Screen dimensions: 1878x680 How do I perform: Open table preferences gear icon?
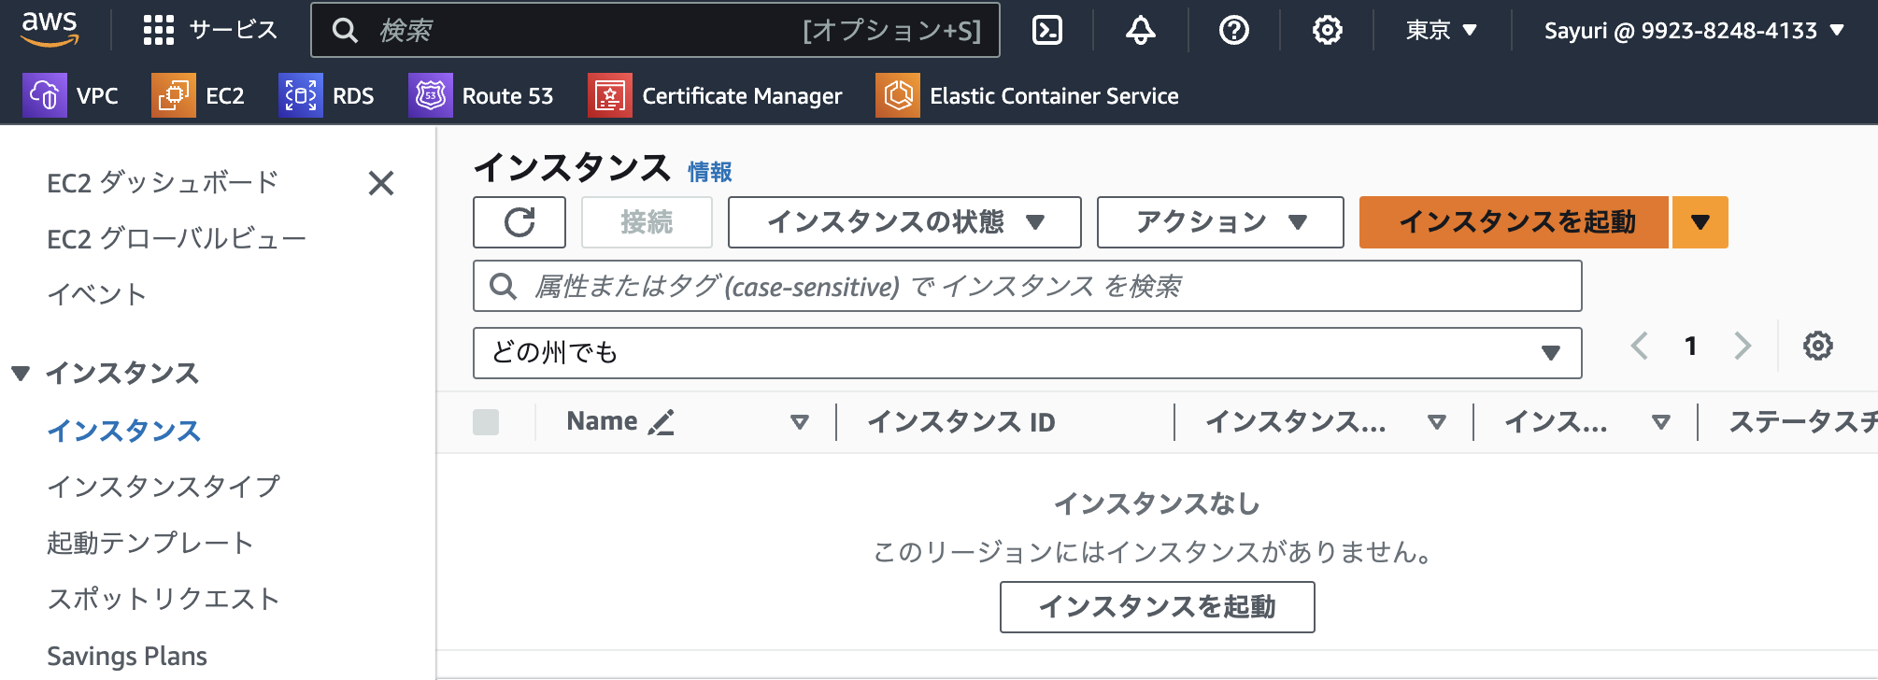pyautogui.click(x=1817, y=346)
